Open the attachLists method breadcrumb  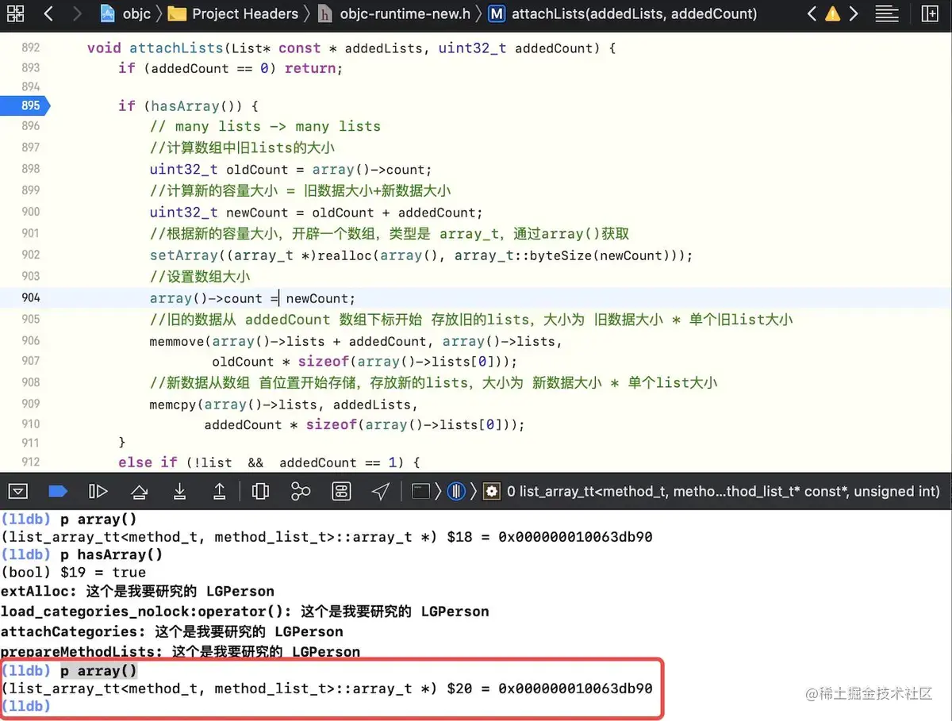[623, 13]
